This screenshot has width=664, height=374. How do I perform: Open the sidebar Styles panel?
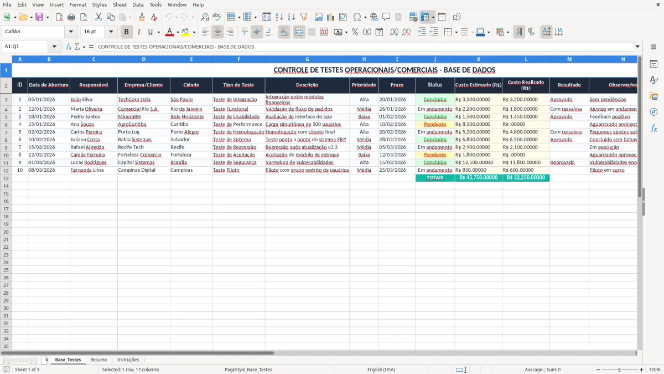click(653, 80)
